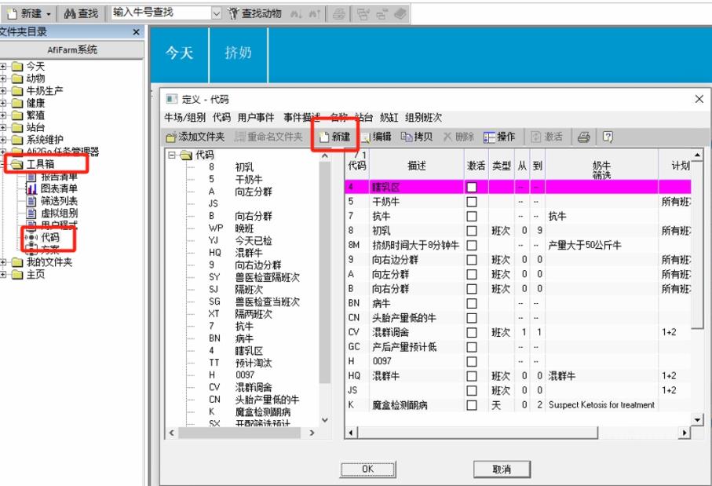Select 兽医检查隔班次 in the dialog code tree
This screenshot has height=486, width=712.
click(x=267, y=277)
